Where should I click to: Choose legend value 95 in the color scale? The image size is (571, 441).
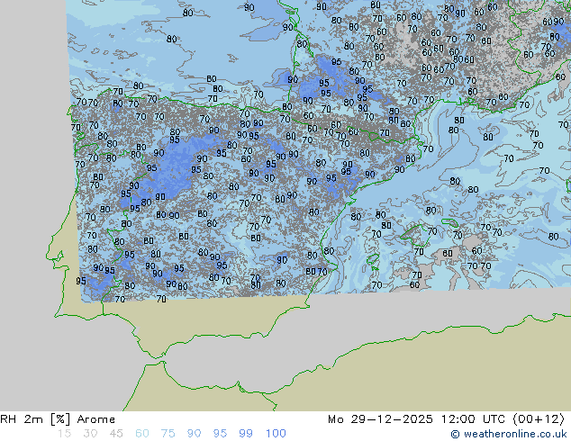(220, 434)
